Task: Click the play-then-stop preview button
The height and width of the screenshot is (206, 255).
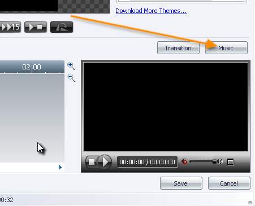Action: tap(36, 27)
